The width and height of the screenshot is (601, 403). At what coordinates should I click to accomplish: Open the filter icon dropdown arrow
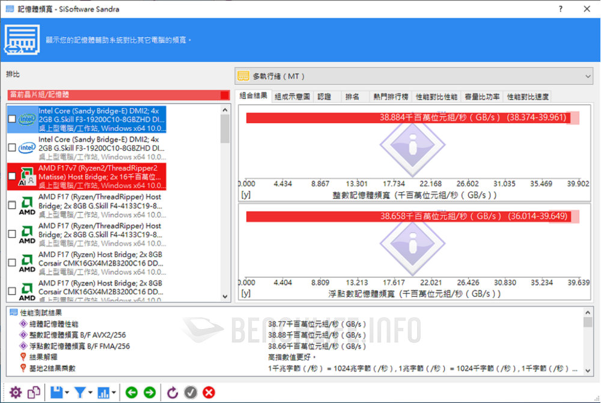[x=91, y=393]
